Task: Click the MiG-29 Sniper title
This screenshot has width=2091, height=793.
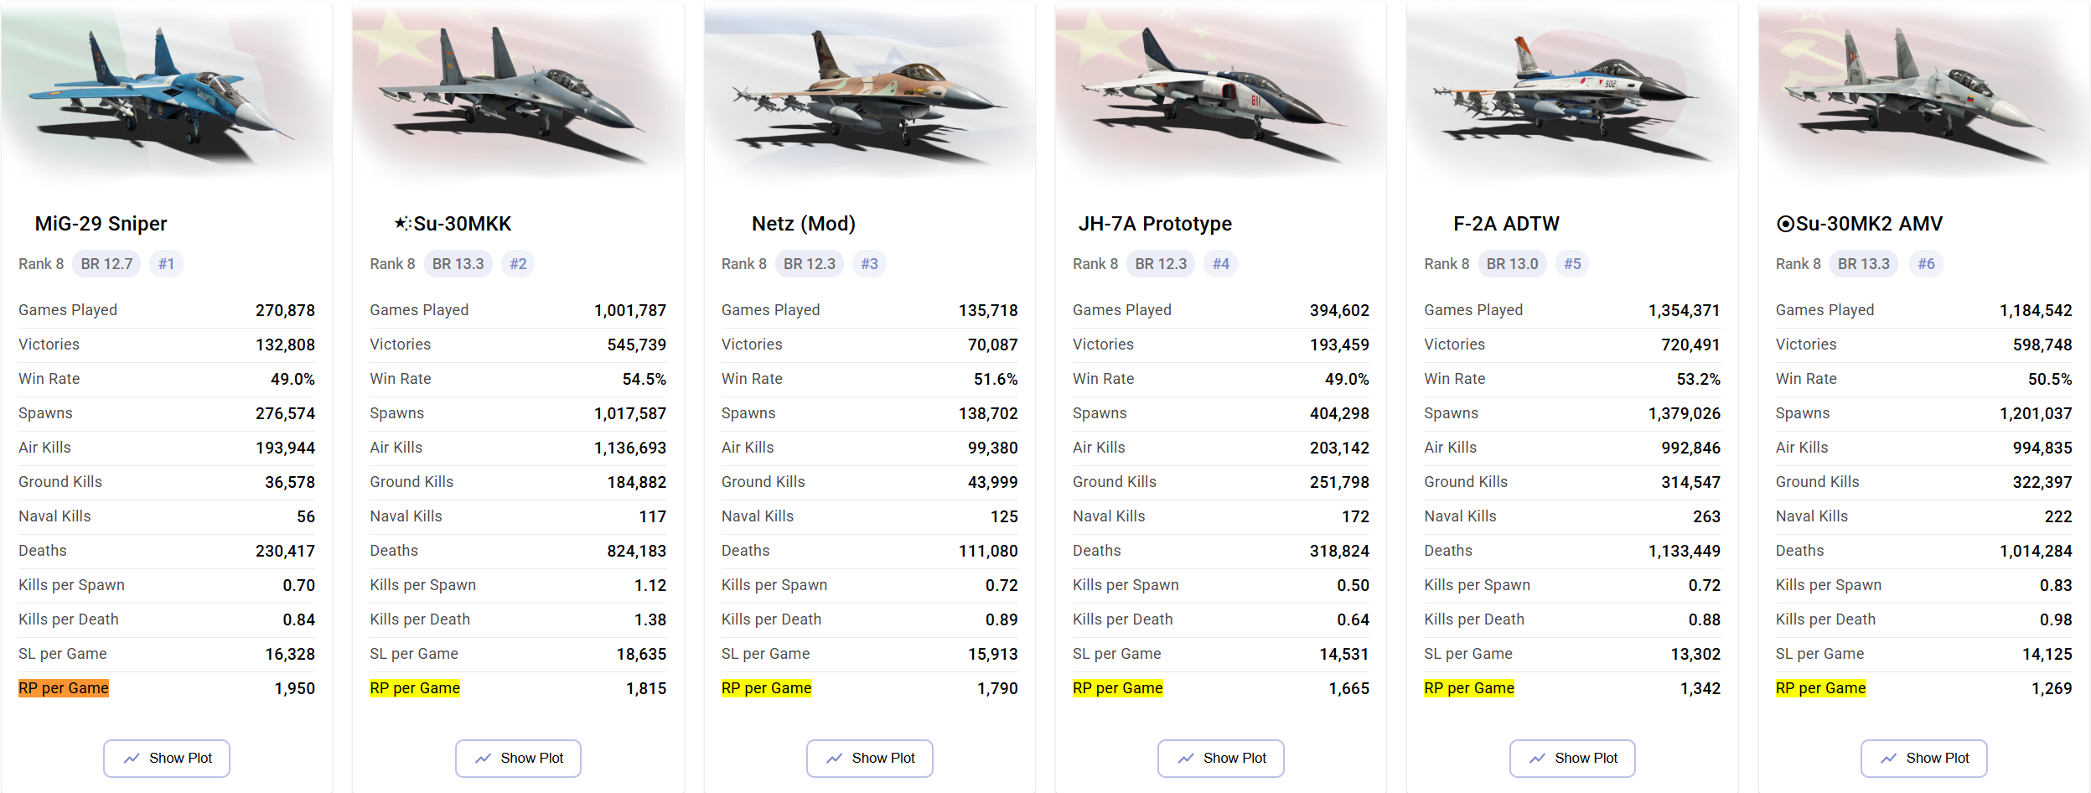Action: point(101,224)
